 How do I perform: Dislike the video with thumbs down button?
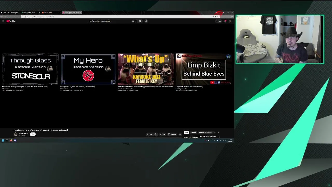click(156, 134)
